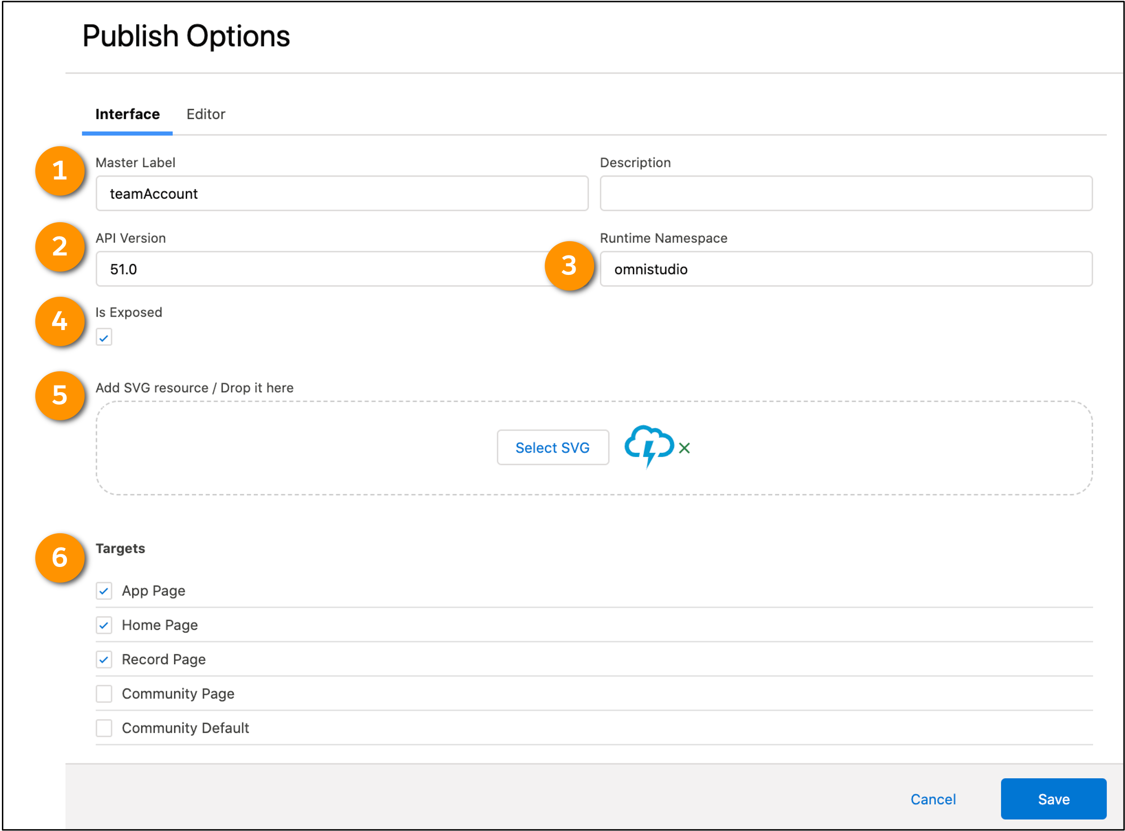Viewport: 1125px width, 831px height.
Task: Uncheck the App Page target
Action: pos(104,591)
